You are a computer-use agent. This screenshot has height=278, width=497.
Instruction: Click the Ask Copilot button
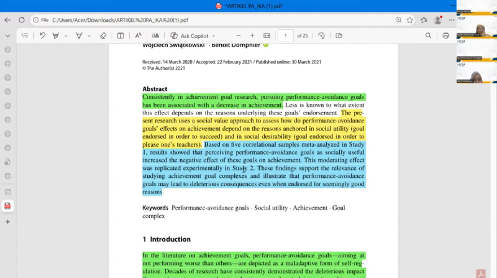189,36
